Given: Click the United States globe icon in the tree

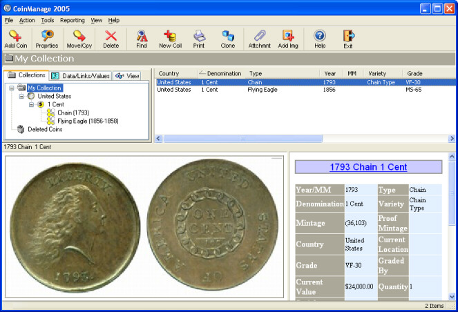Looking at the screenshot, I should tap(31, 96).
